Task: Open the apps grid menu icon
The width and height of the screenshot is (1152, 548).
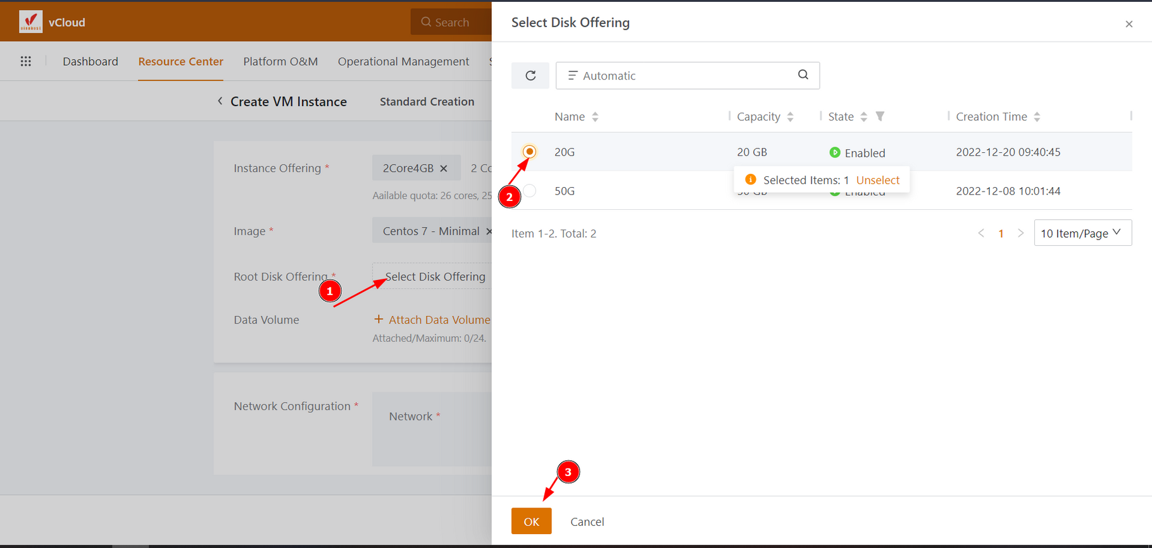Action: (26, 61)
